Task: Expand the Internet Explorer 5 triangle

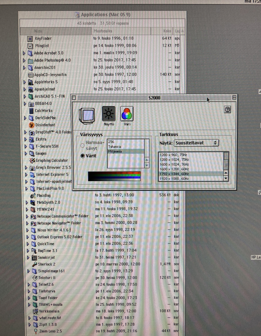Action: [26, 175]
